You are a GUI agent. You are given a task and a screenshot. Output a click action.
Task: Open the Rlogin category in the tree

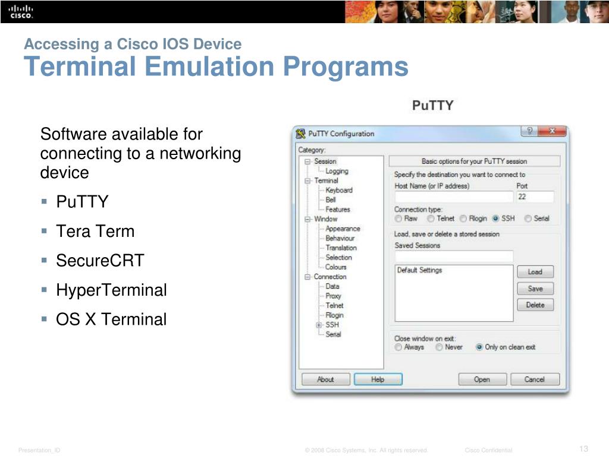coord(334,315)
